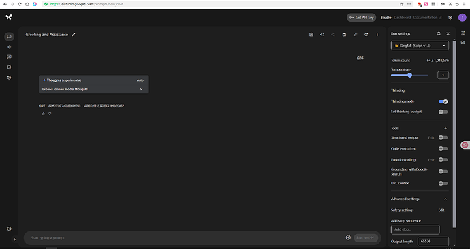Screen dimensions: 470x249
Task: Open system instructions clipboard icon
Action: (311, 35)
